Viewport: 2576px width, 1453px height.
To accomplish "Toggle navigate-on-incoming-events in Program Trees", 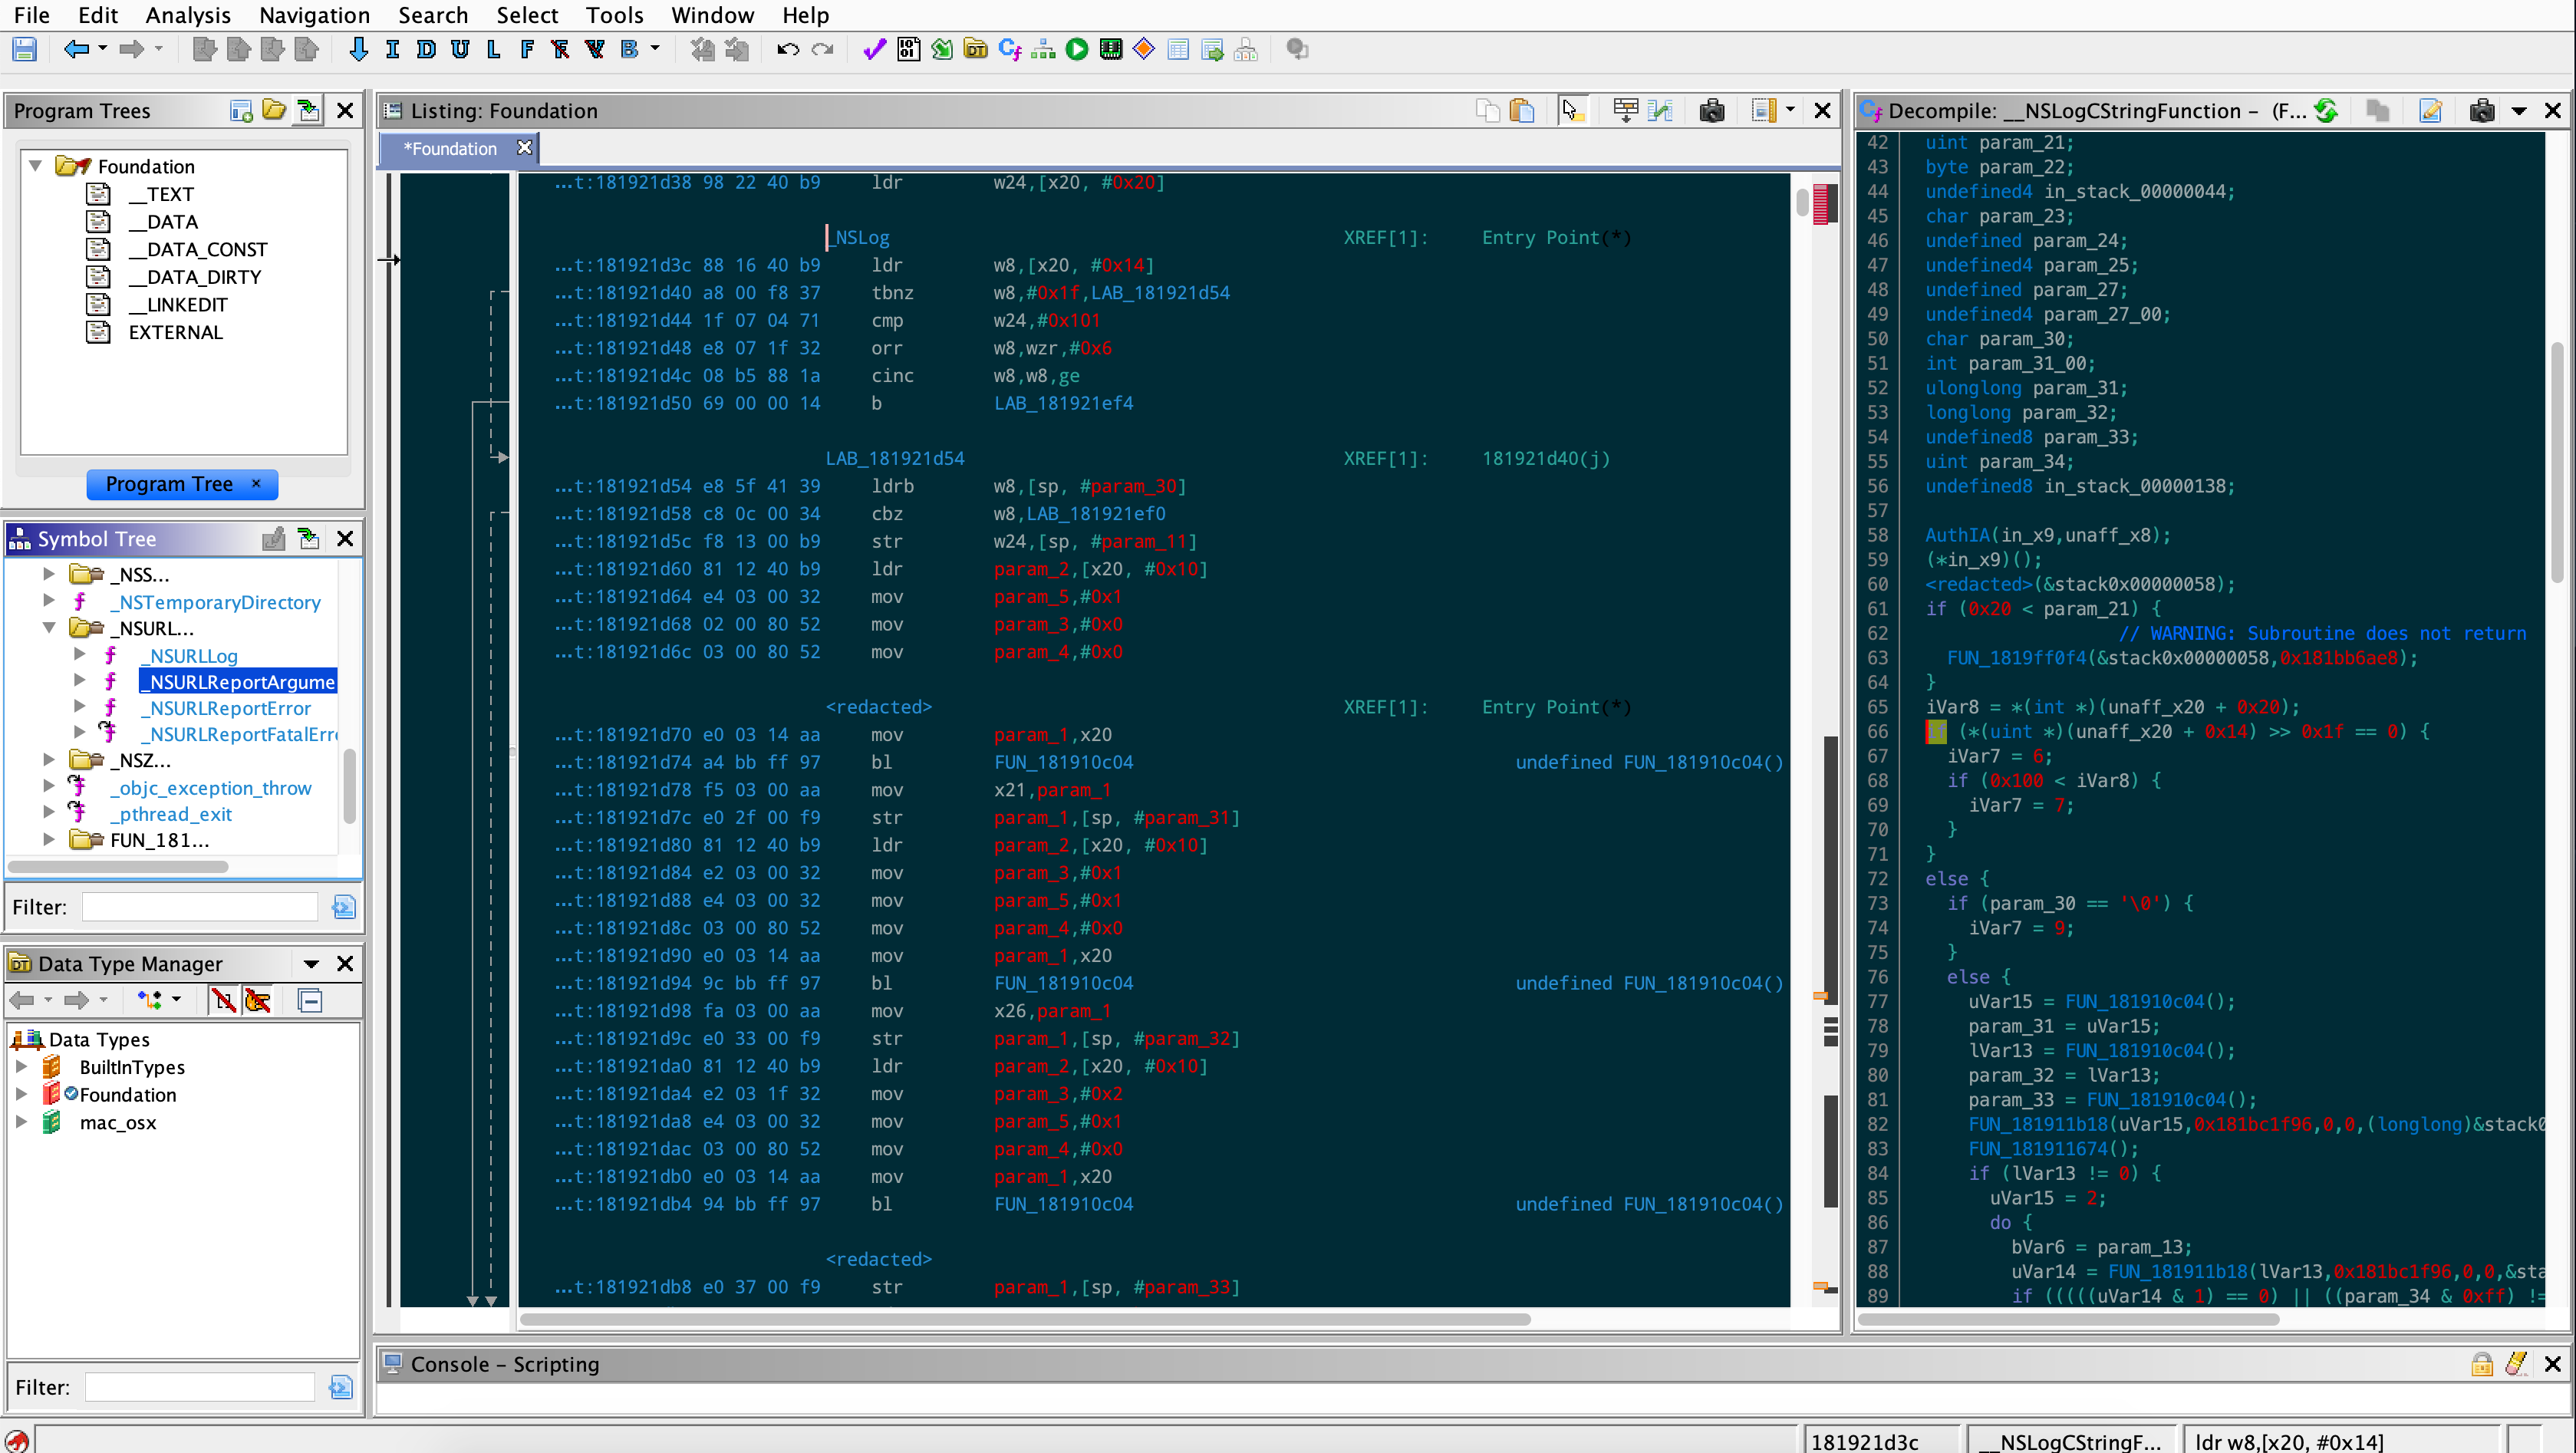I will tap(309, 111).
